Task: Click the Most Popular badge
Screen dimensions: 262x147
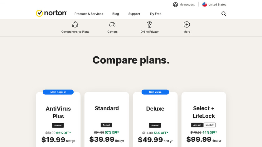Action: [58, 92]
